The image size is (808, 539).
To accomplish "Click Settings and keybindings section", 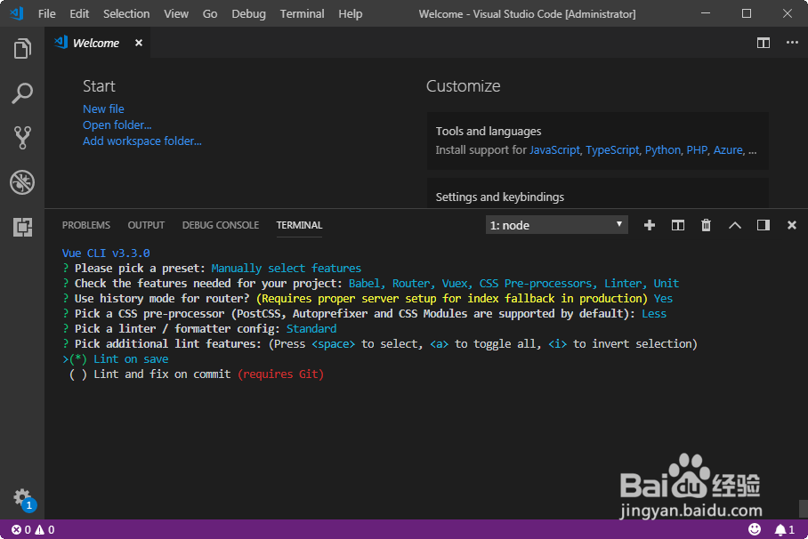I will pyautogui.click(x=598, y=193).
